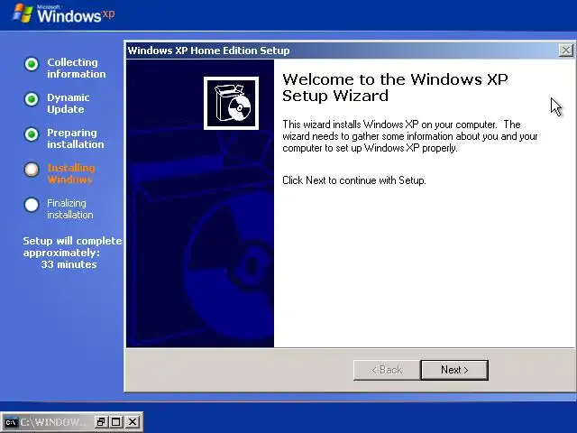Image resolution: width=577 pixels, height=433 pixels.
Task: Click the 'Windows XP Home Edition Setup' title bar
Action: 343,51
